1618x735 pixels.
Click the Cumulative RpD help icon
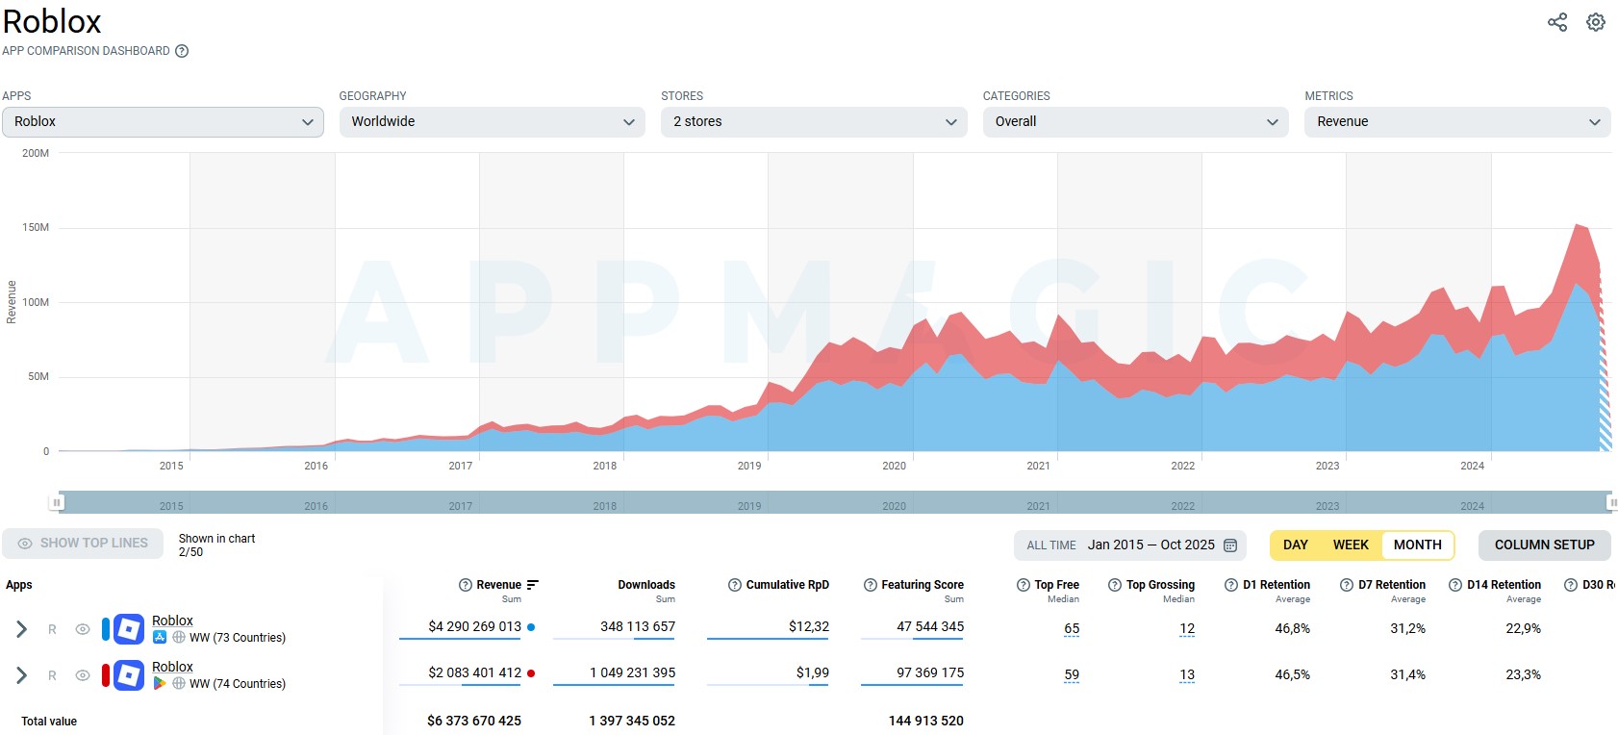point(735,585)
